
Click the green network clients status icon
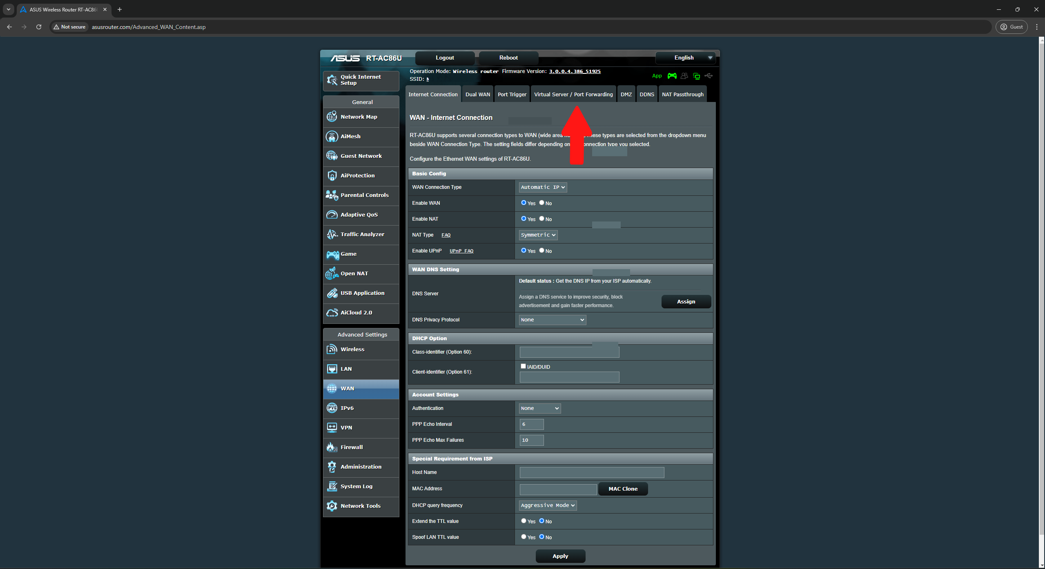697,76
